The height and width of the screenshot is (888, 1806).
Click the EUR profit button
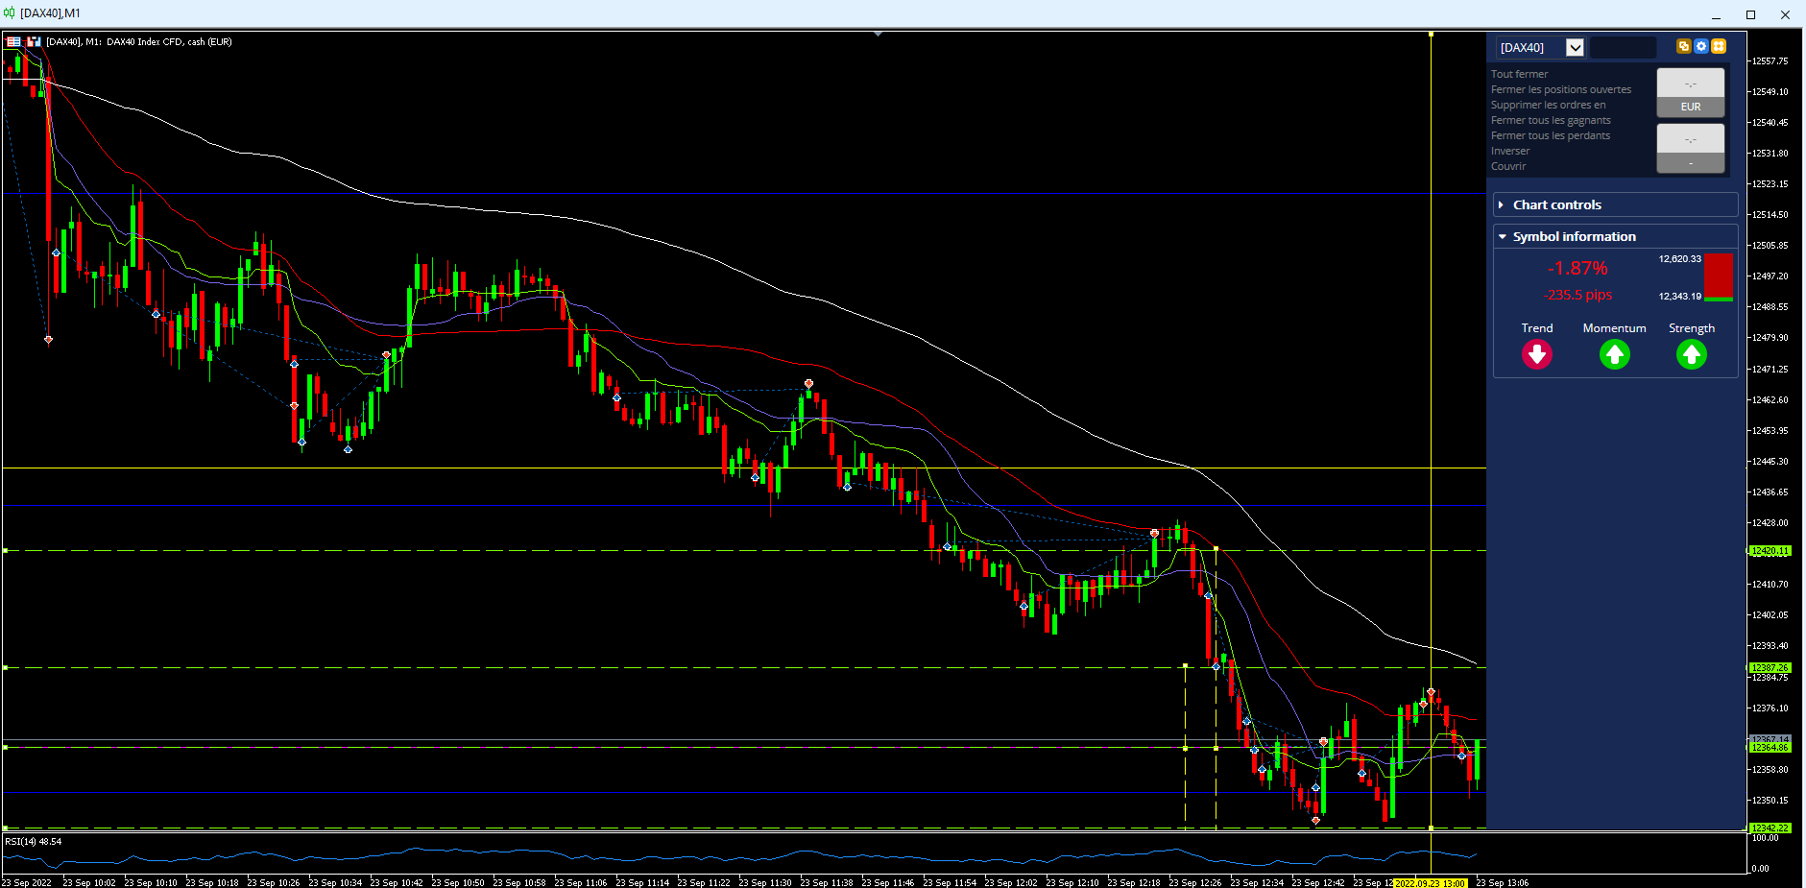pos(1691,107)
